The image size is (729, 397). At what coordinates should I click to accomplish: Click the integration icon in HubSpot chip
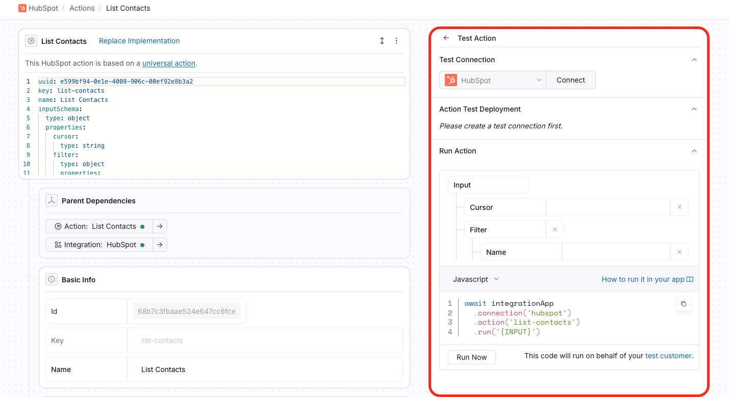[58, 245]
